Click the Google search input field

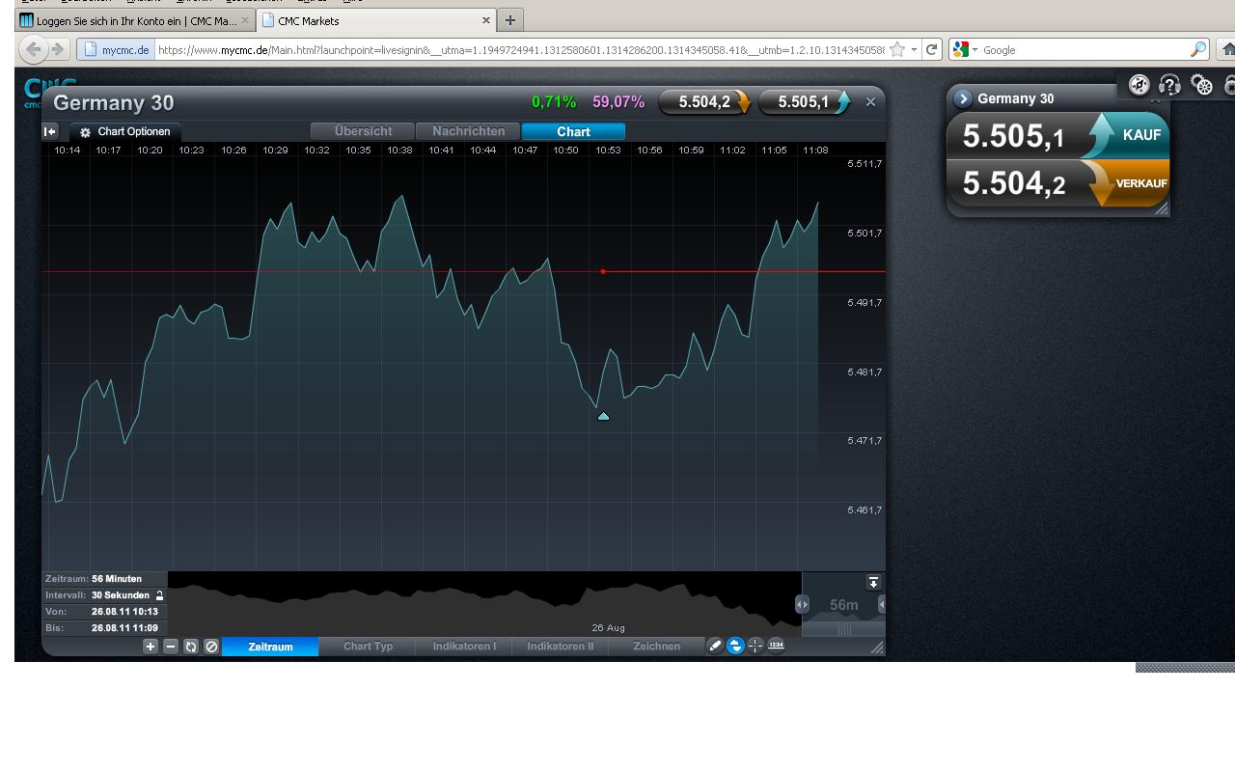coord(1084,49)
